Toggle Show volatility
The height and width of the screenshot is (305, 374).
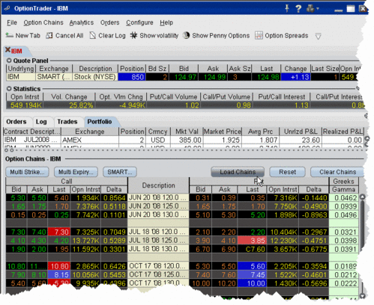click(x=154, y=36)
